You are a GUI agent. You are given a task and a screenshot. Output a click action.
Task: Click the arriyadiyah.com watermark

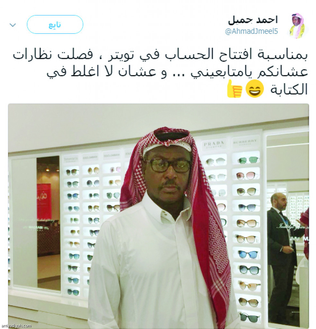point(16,326)
